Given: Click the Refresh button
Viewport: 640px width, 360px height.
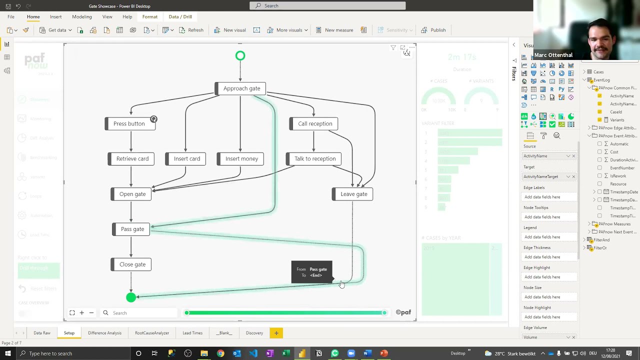Looking at the screenshot, I should [x=191, y=30].
